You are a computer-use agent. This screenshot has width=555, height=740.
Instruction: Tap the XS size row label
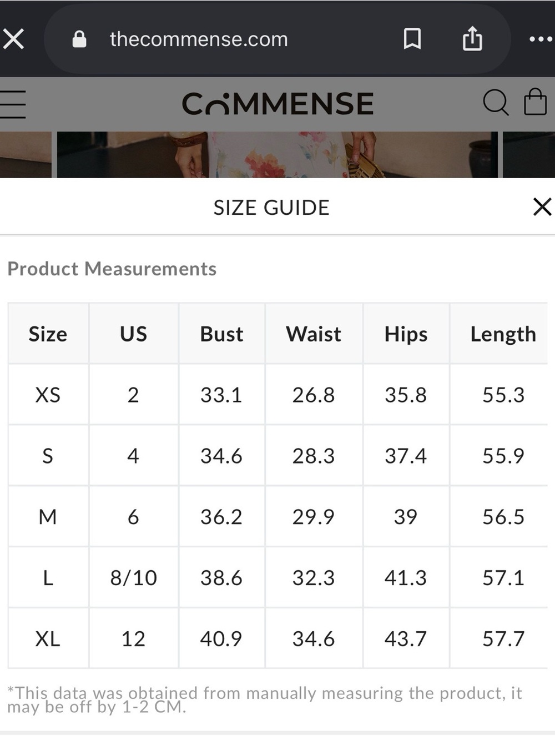(x=48, y=395)
